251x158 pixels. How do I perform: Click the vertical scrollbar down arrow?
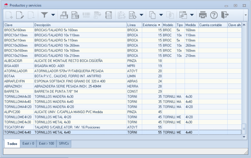tap(244, 137)
